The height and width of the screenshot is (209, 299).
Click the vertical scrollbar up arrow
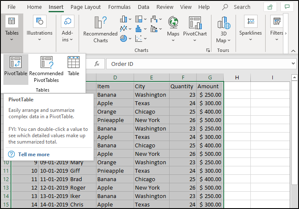(294, 77)
